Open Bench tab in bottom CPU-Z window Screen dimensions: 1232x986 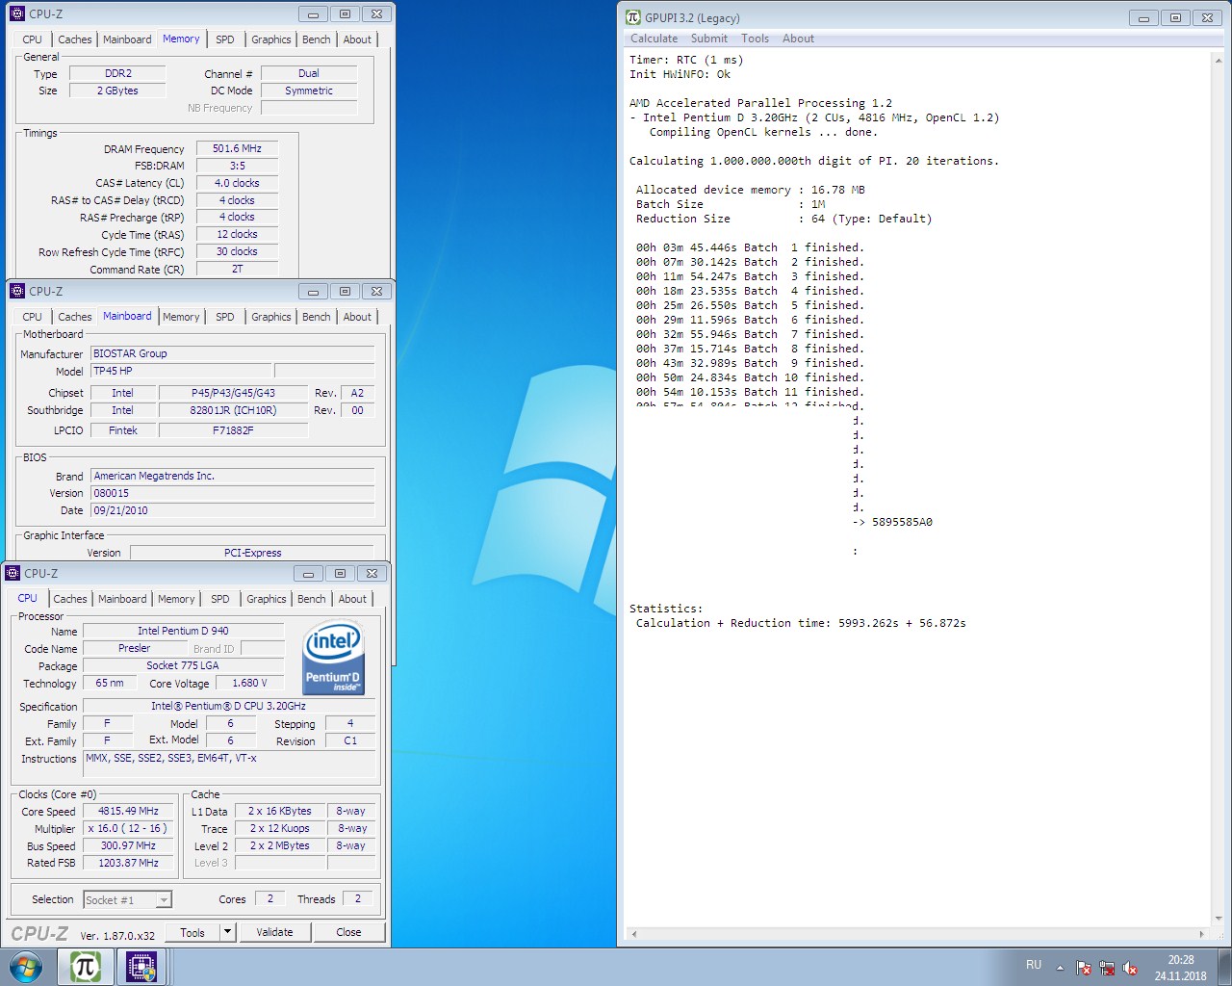(312, 599)
